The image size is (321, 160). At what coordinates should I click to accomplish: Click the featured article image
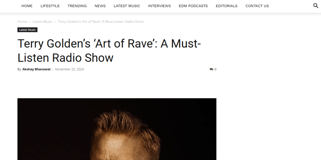click(x=117, y=129)
